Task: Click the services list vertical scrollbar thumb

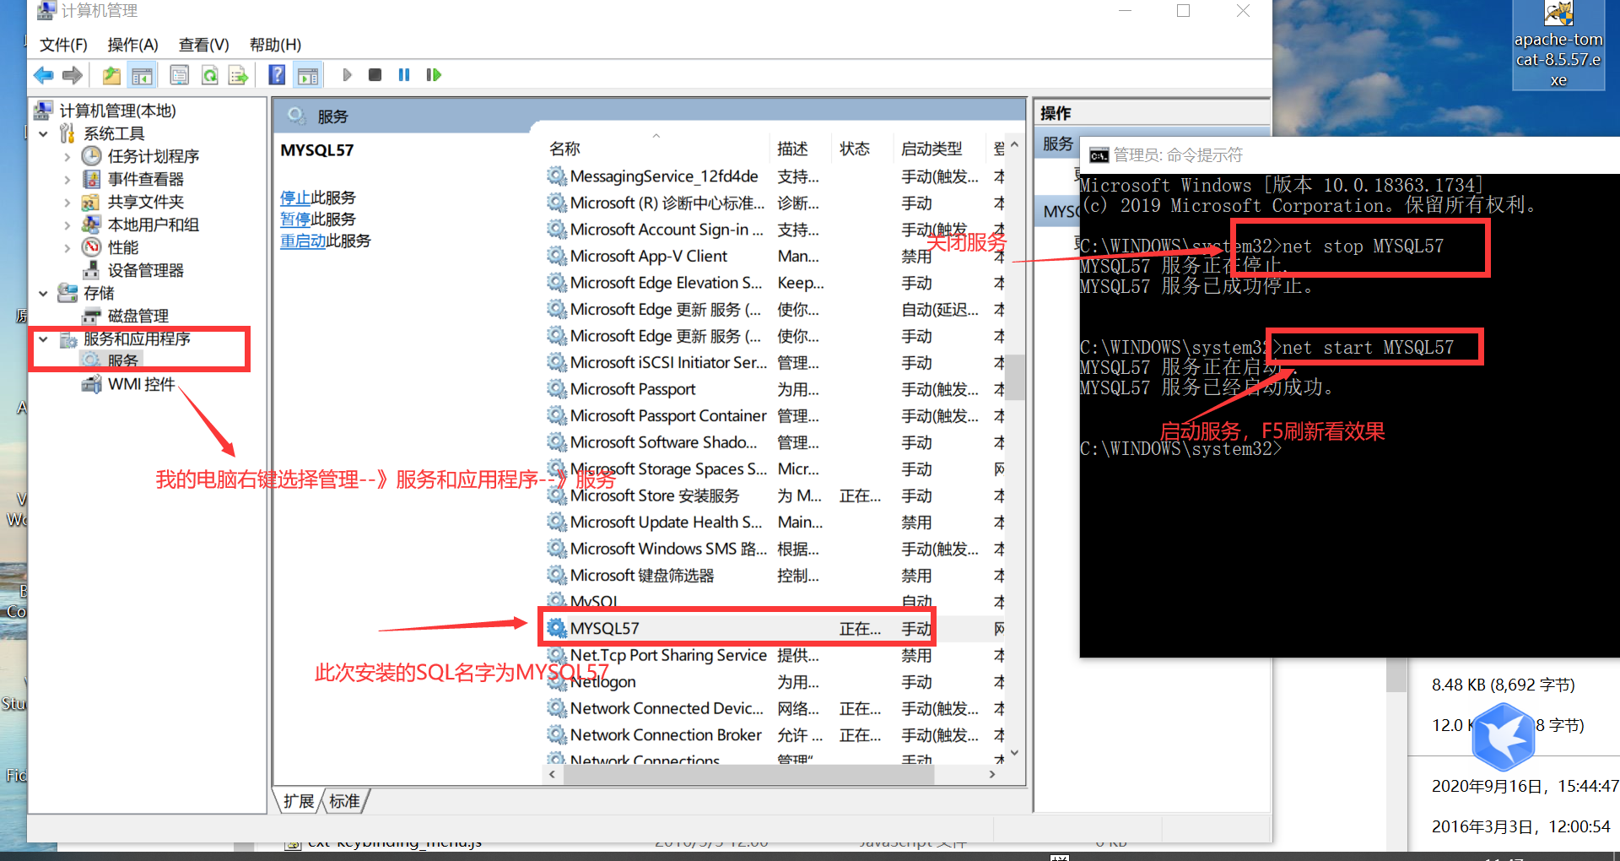Action: click(x=1015, y=376)
